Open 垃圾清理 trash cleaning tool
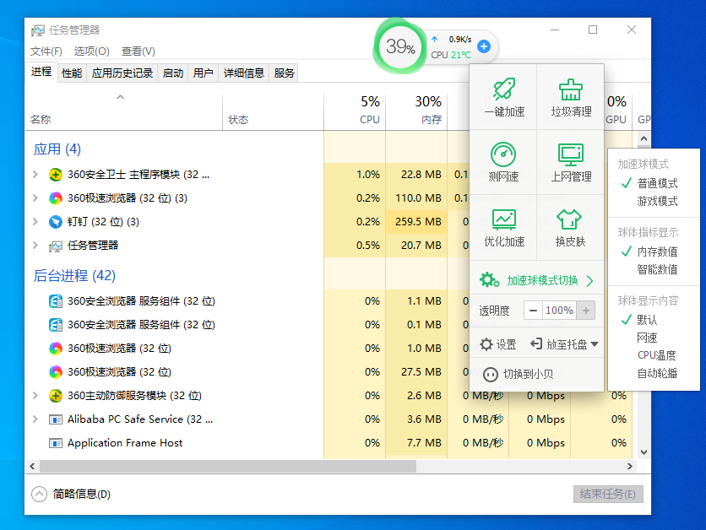The image size is (706, 530). coord(571,97)
